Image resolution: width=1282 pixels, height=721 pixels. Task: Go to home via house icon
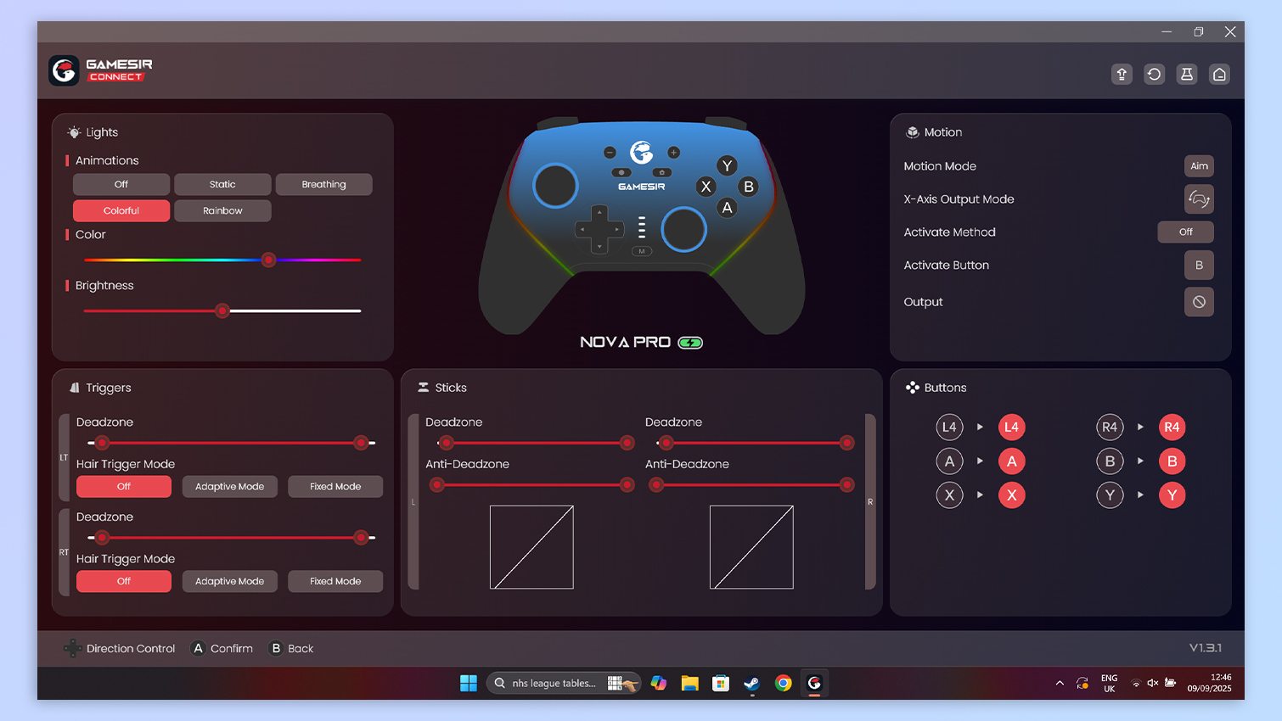(x=1219, y=75)
